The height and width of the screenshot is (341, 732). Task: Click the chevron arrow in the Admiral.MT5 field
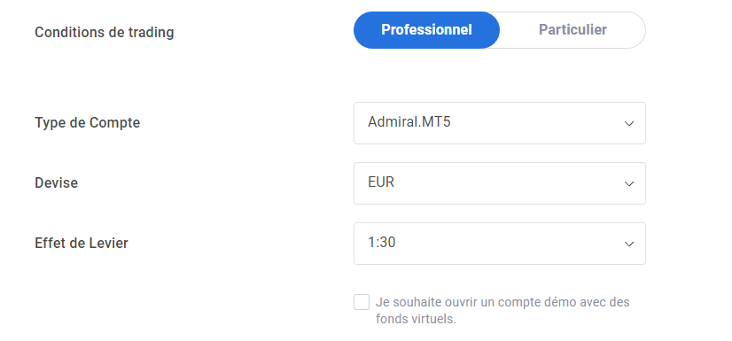coord(629,124)
